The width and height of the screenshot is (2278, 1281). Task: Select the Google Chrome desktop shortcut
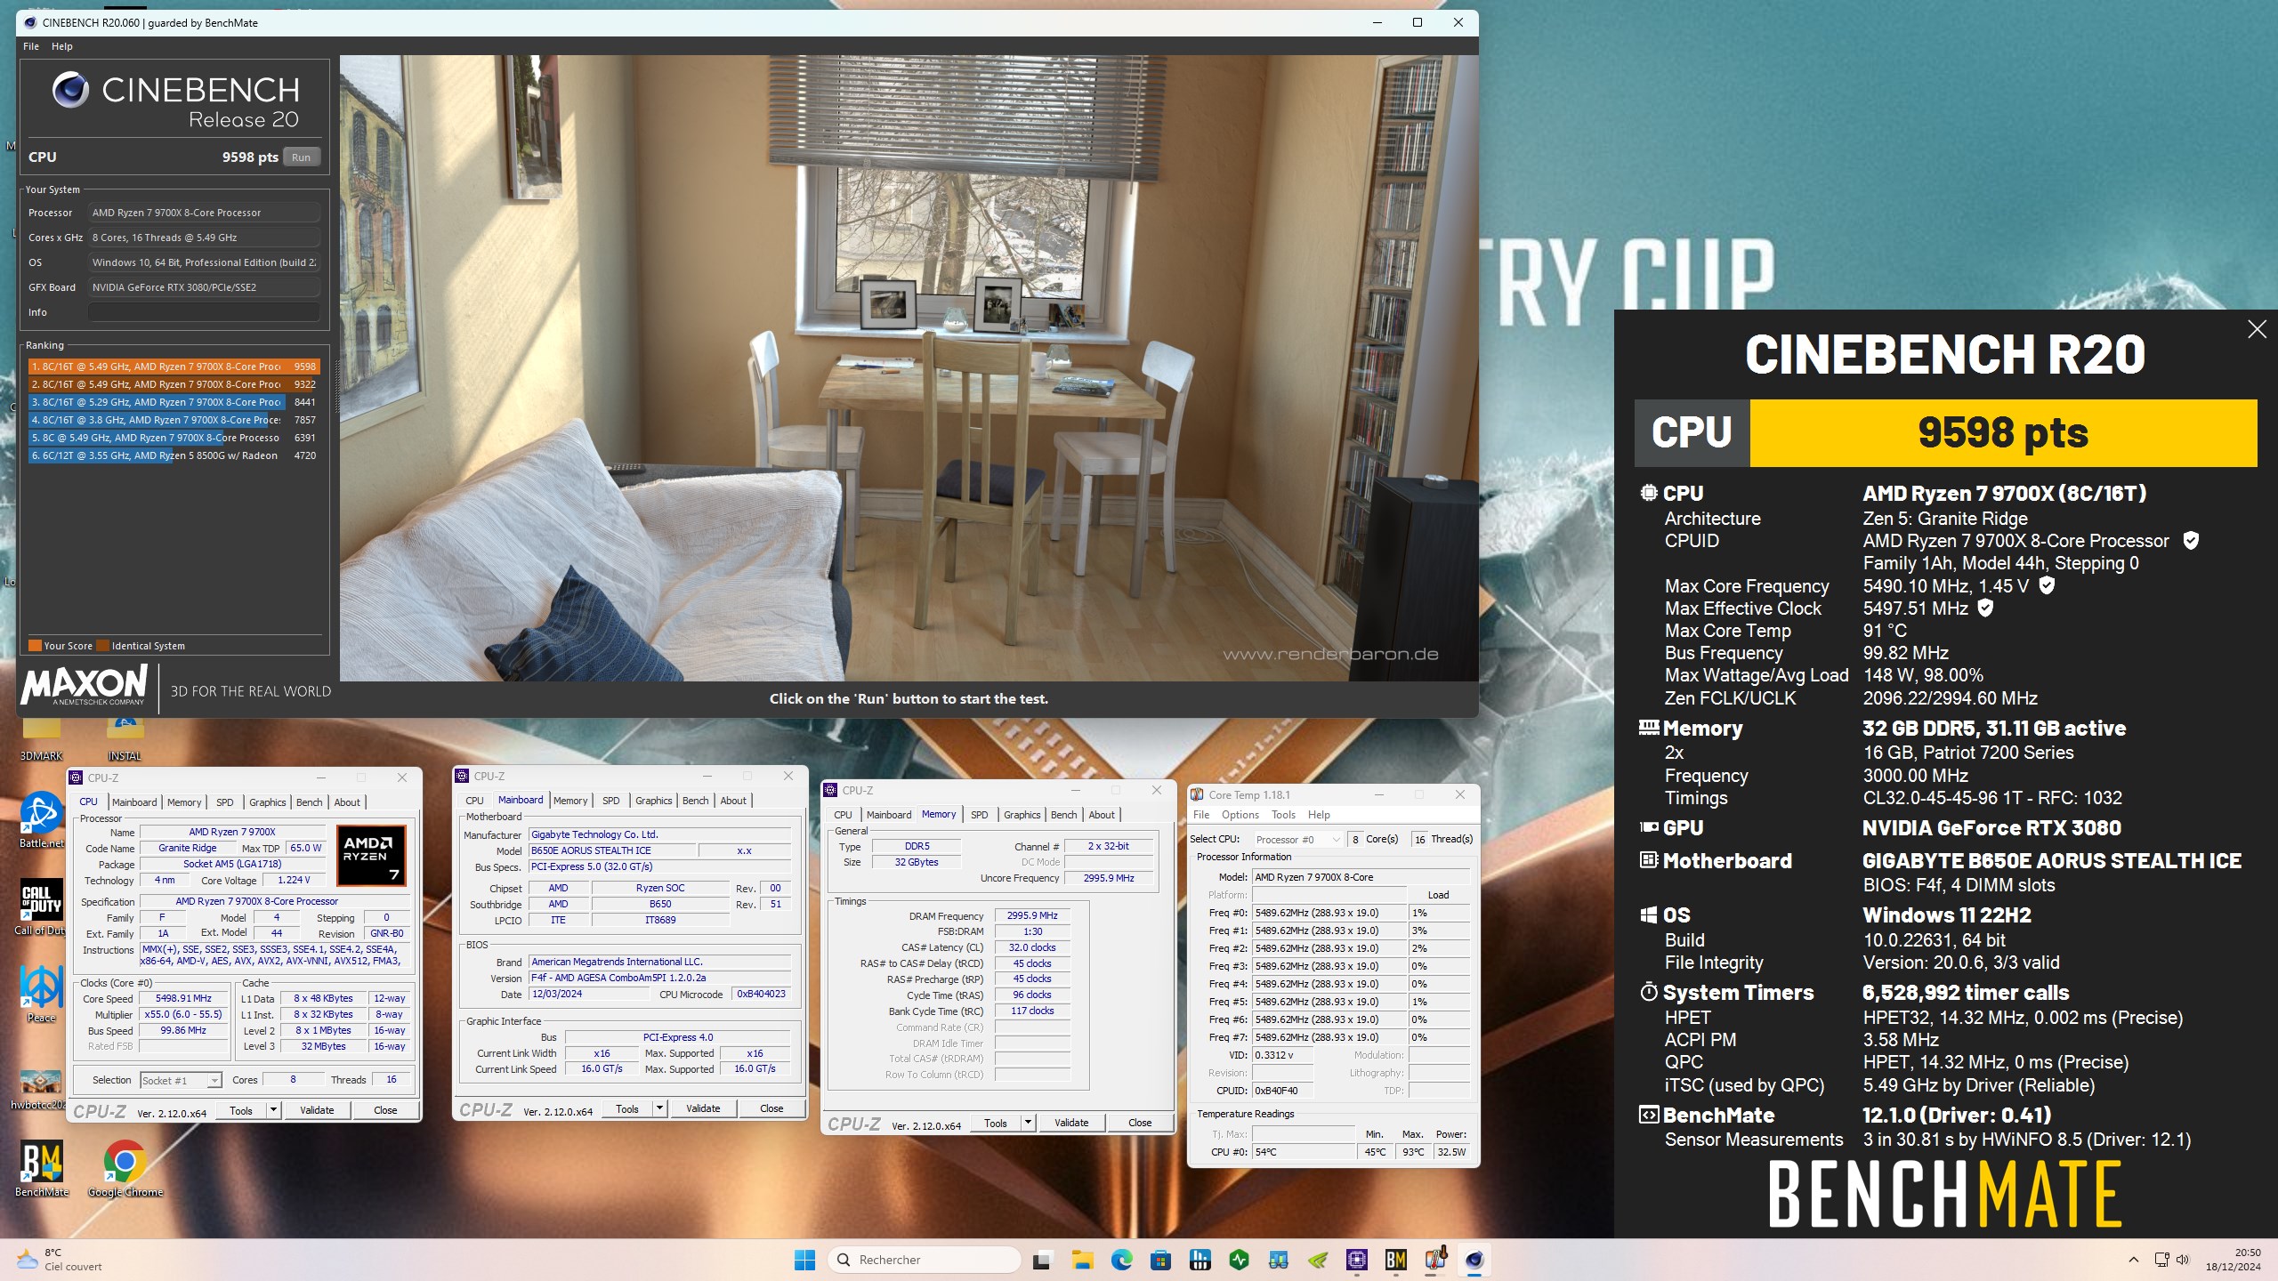(125, 1169)
